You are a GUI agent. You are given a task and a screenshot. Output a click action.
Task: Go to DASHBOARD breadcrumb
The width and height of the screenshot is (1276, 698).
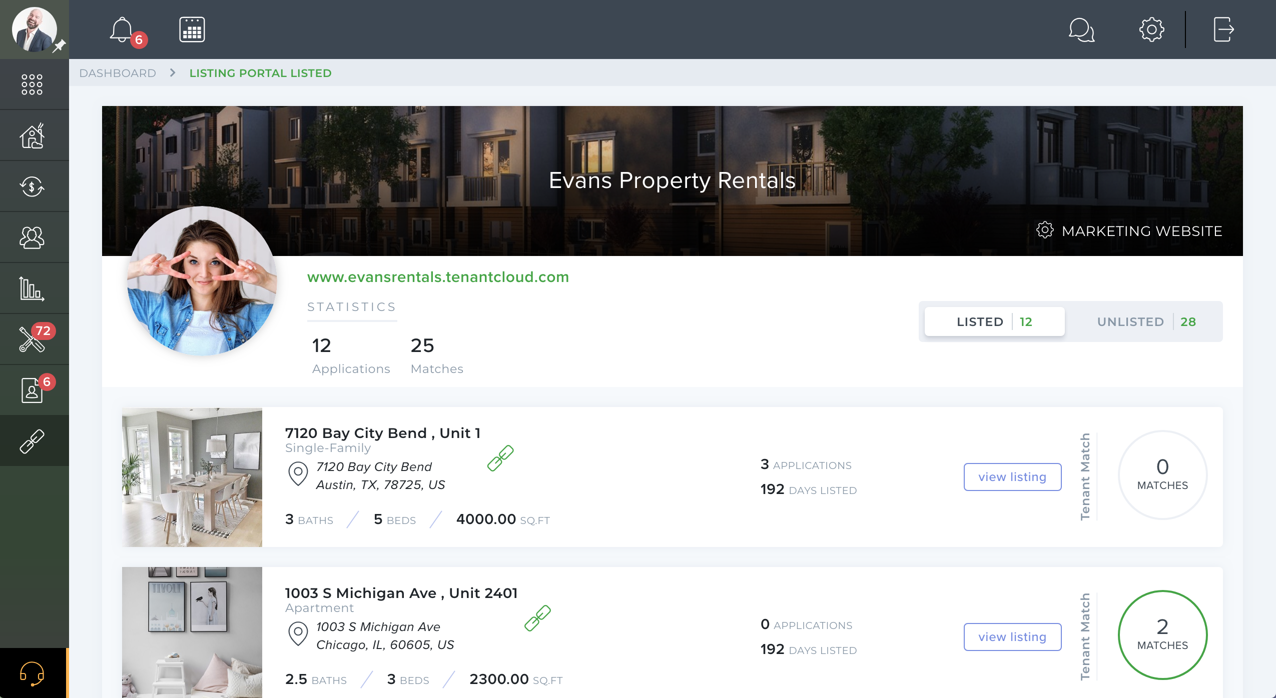pyautogui.click(x=118, y=73)
